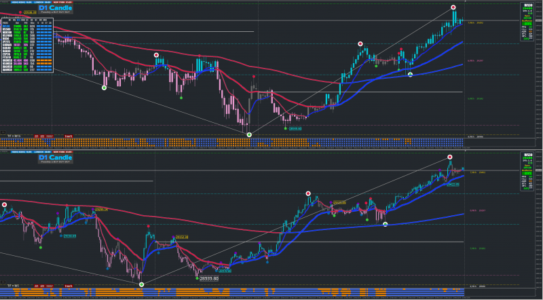Image resolution: width=543 pixels, height=300 pixels.
Task: Select the D1 Candle banner in lower chart
Action: [56, 159]
